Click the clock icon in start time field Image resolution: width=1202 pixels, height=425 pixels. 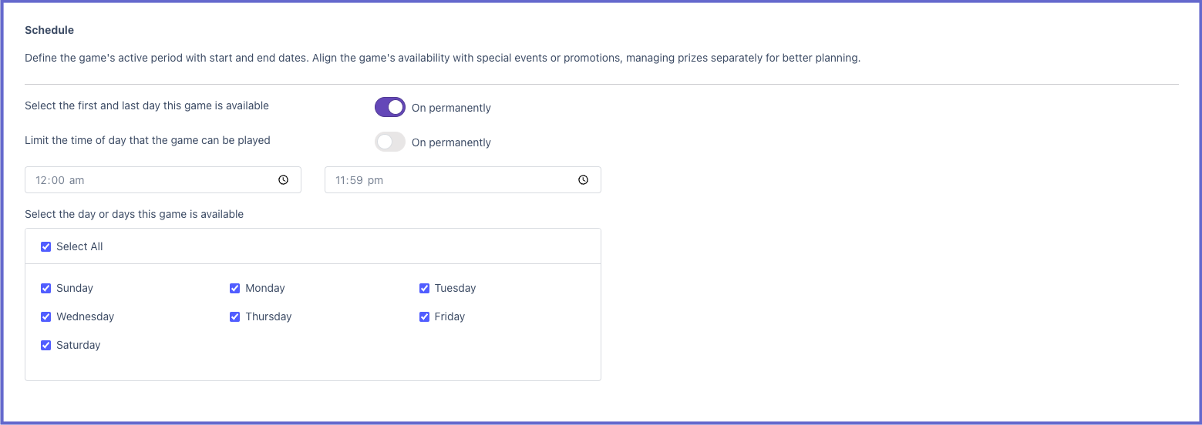284,180
